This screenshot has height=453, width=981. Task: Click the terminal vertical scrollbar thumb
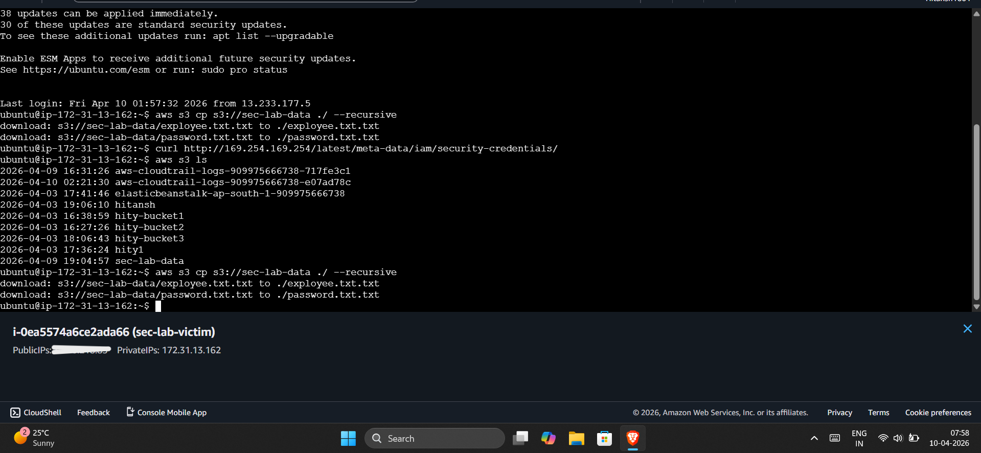[x=976, y=212]
